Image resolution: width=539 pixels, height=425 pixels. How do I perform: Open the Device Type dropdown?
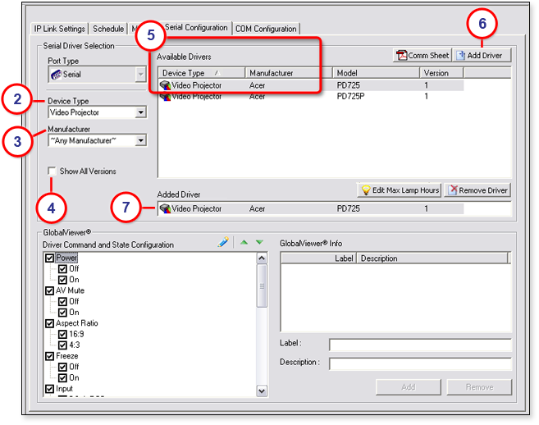click(140, 112)
